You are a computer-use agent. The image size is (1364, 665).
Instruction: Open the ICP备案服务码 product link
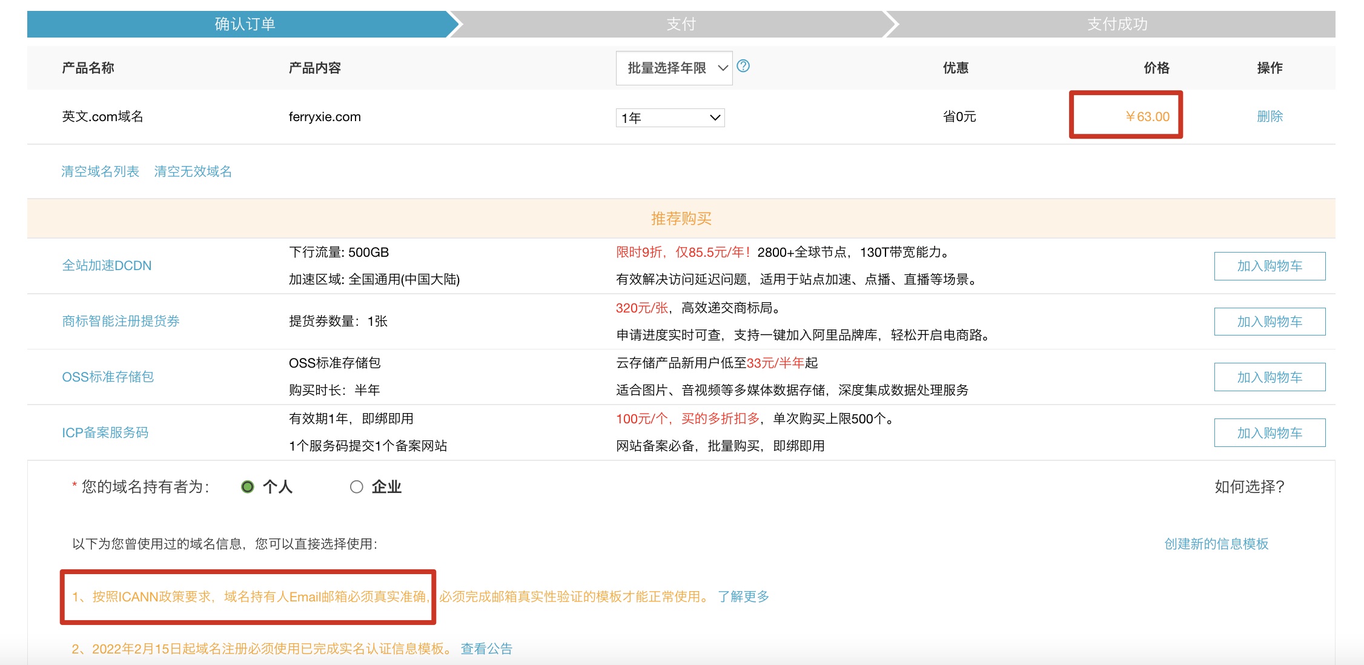click(105, 432)
